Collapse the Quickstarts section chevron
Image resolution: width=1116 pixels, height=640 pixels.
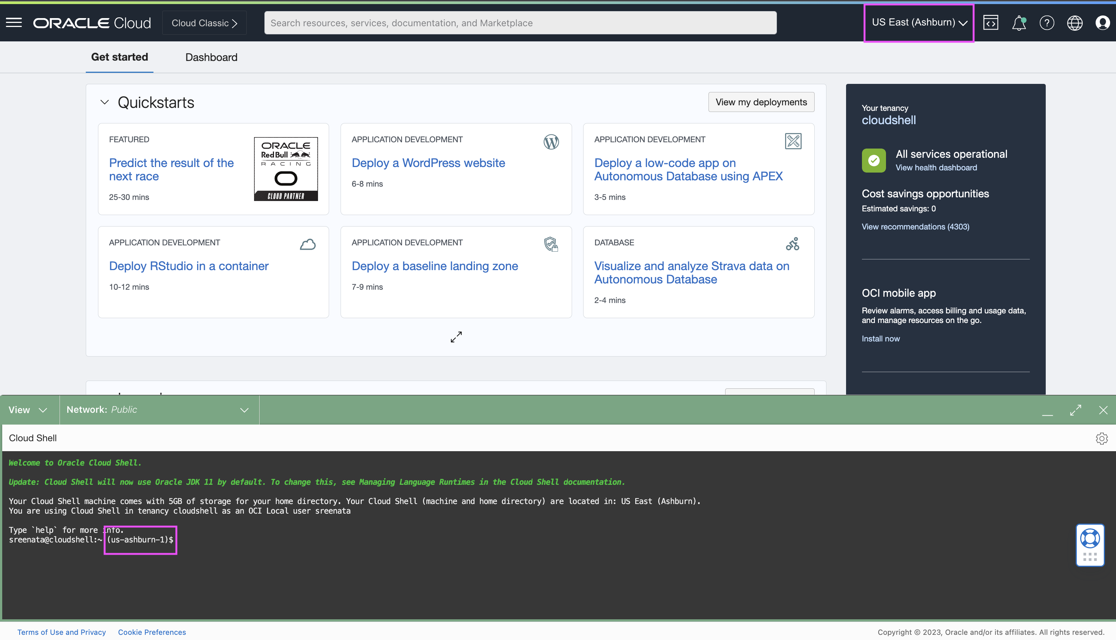click(105, 102)
